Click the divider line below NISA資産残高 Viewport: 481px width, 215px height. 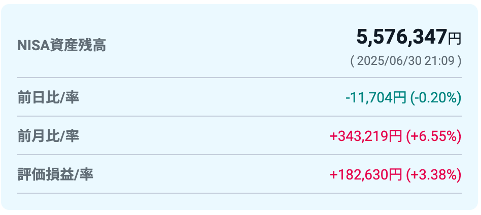point(239,78)
